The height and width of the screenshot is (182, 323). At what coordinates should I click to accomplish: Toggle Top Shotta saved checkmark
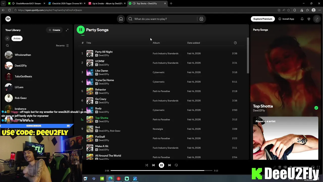tap(316, 108)
